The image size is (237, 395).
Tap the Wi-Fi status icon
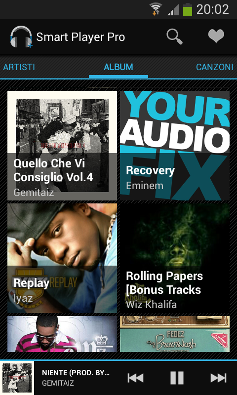pos(156,9)
